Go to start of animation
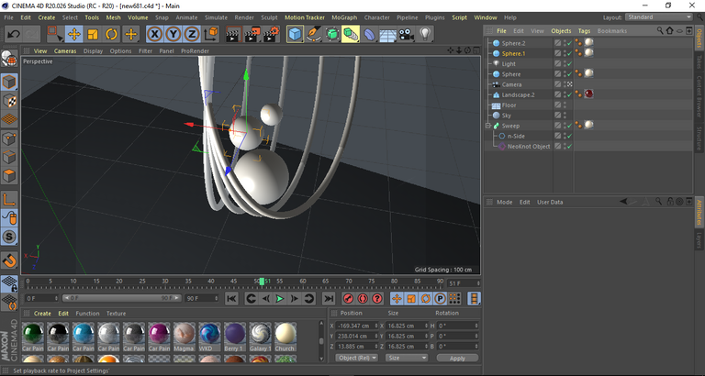Image resolution: width=705 pixels, height=376 pixels. [x=231, y=298]
